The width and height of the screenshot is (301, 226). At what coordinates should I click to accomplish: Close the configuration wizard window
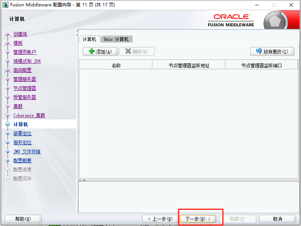[291, 5]
